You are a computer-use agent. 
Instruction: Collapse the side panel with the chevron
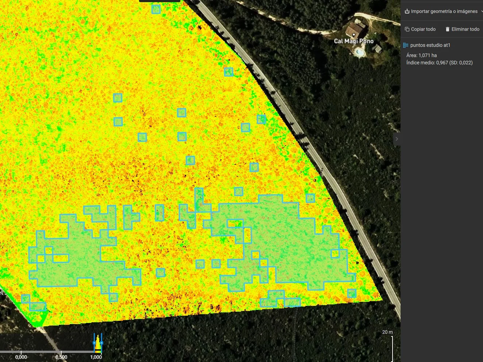coord(397,139)
